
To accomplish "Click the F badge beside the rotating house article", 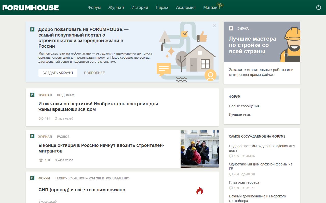I will coord(32,95).
